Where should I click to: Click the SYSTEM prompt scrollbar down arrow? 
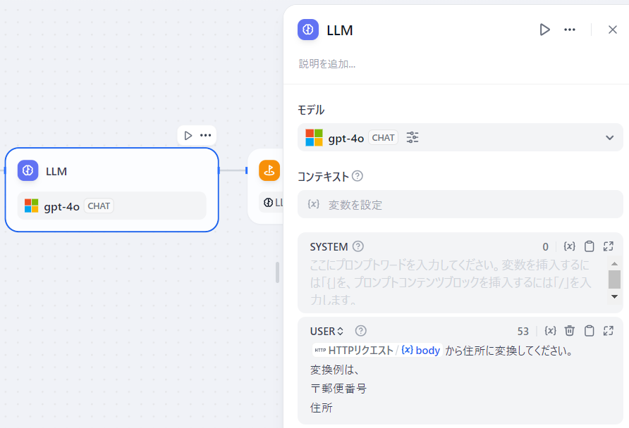pyautogui.click(x=614, y=296)
